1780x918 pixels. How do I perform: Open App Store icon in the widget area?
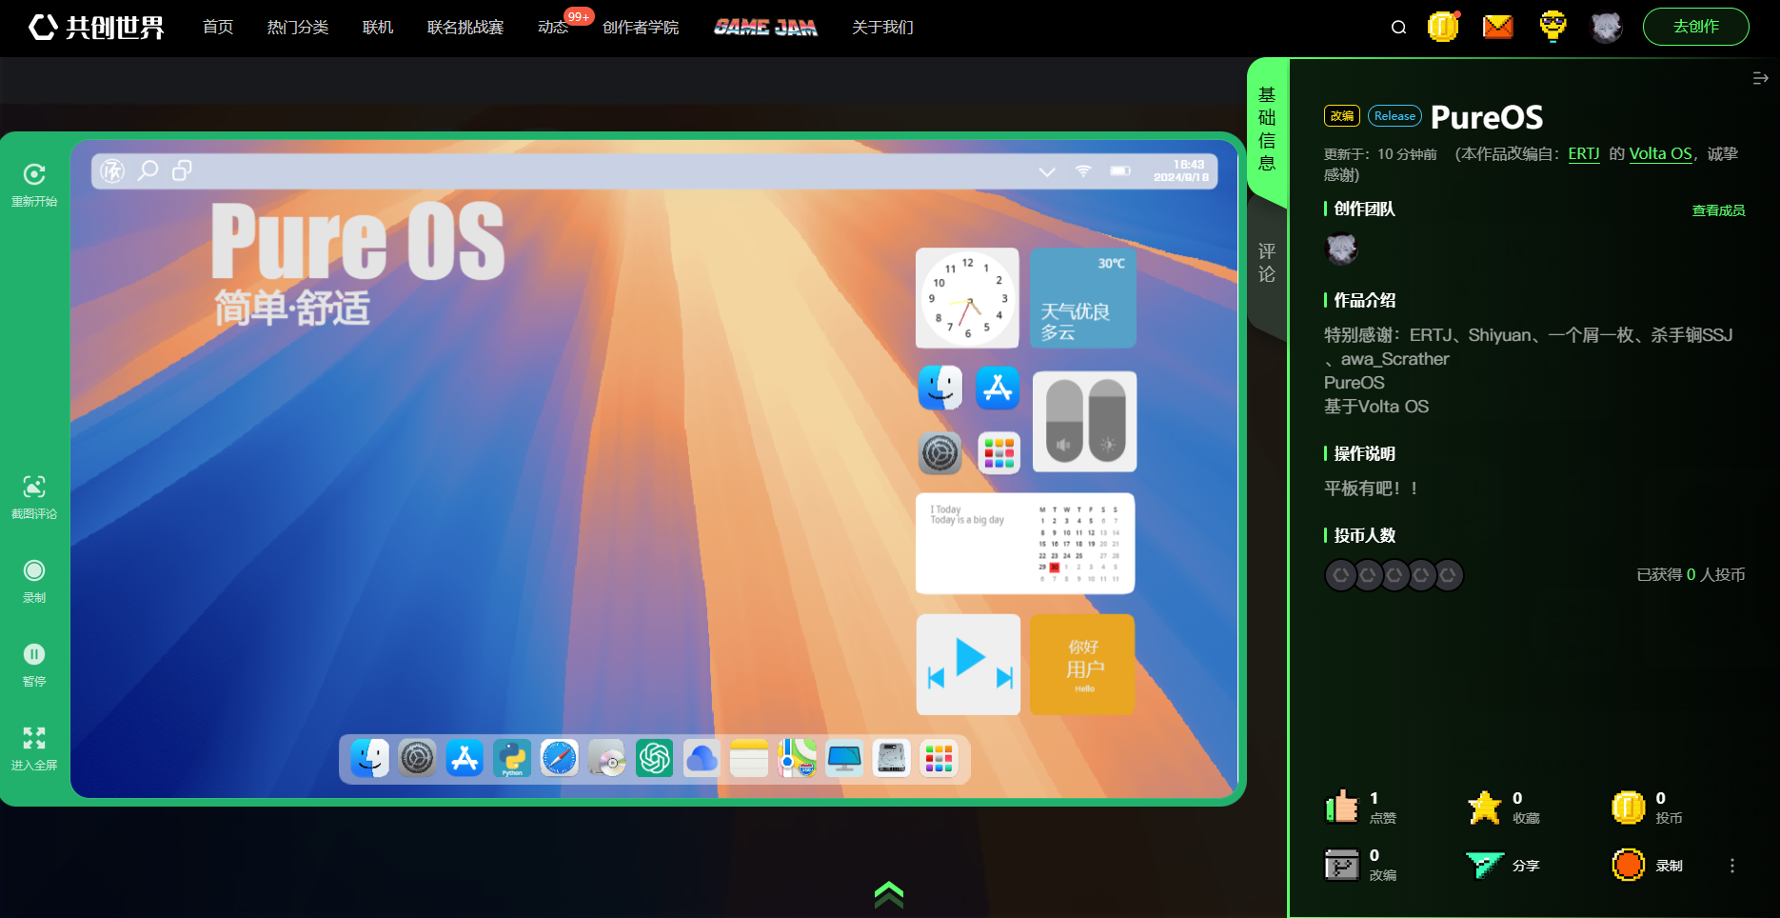click(x=998, y=388)
